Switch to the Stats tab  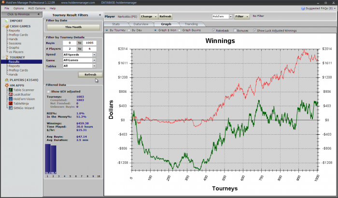[116, 24]
